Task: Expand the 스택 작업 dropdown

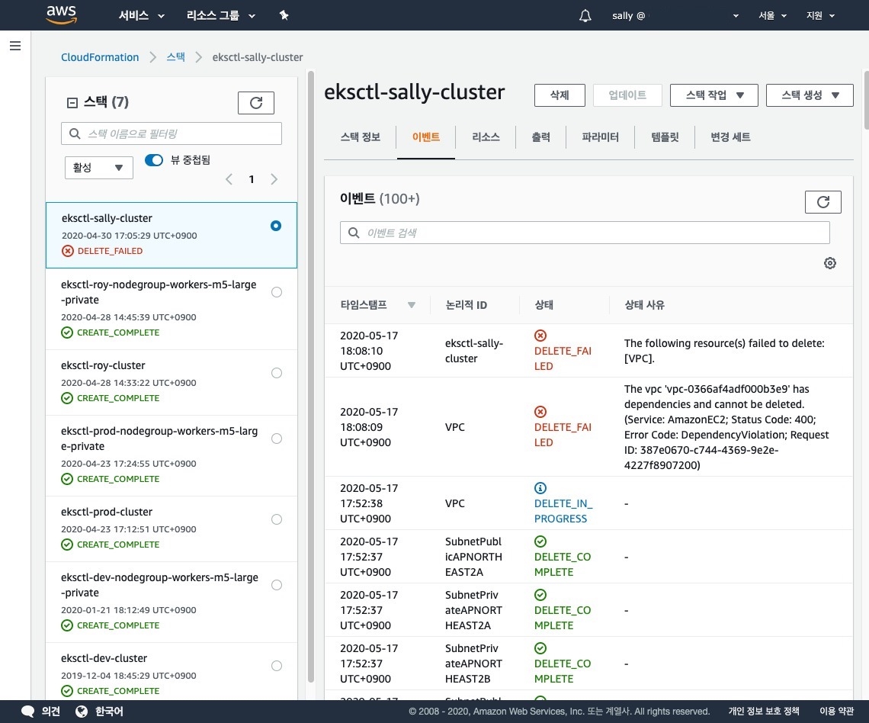Action: coord(713,95)
